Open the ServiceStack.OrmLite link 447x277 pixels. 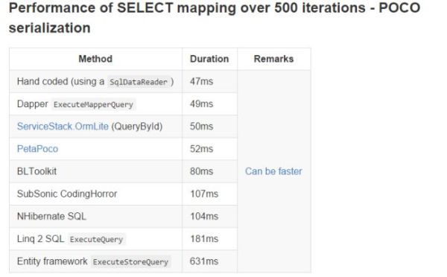(x=63, y=127)
